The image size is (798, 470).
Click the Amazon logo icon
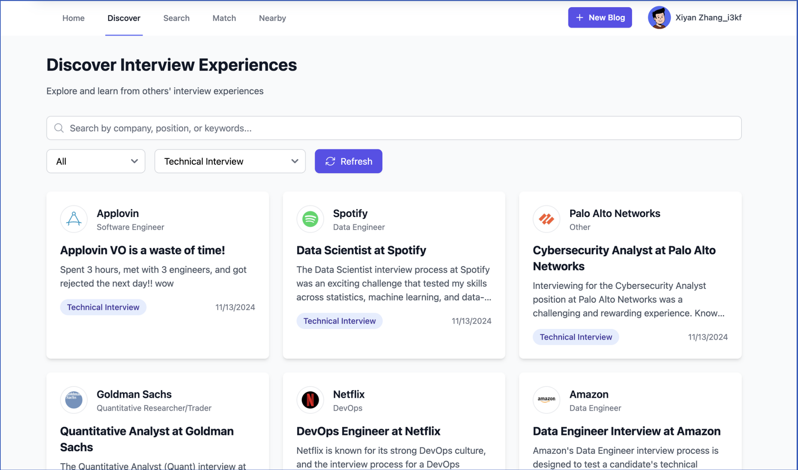click(546, 400)
